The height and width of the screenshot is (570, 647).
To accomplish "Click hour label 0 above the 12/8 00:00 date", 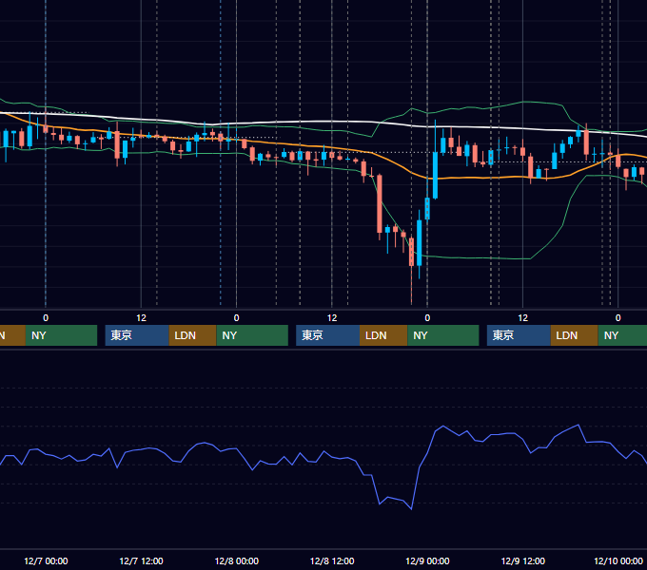I will [x=236, y=318].
